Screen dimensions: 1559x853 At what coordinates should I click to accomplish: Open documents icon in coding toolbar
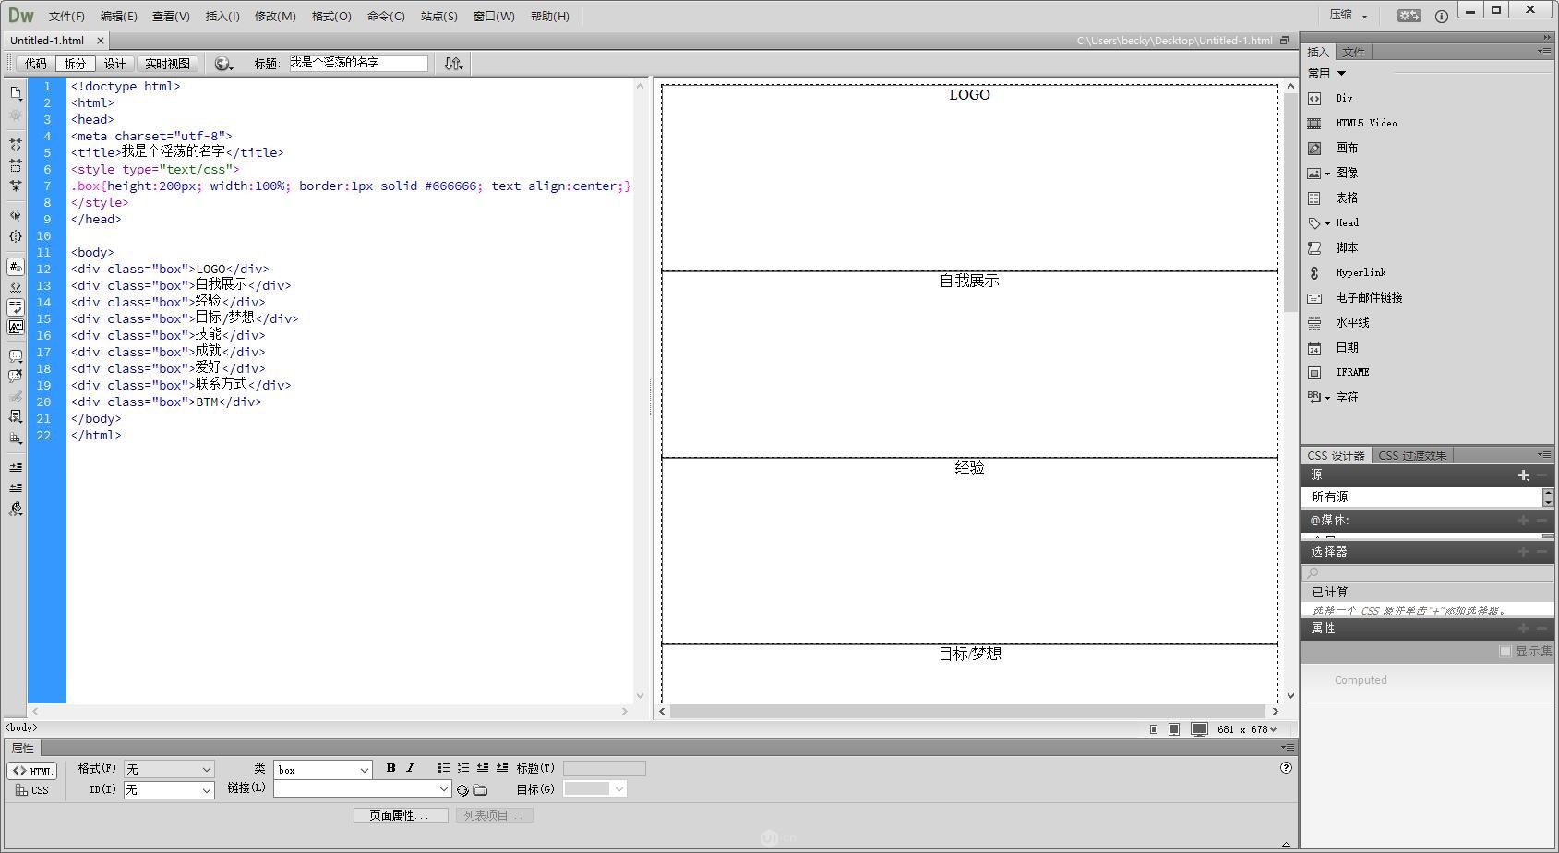coord(16,92)
